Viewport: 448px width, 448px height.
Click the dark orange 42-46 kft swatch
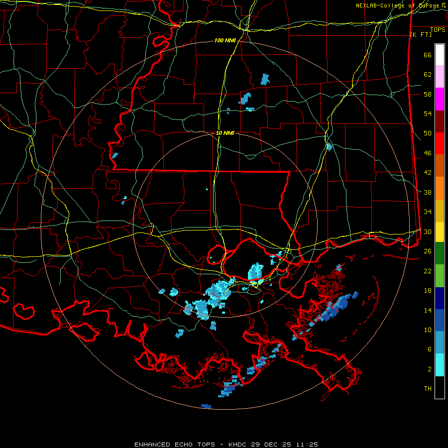pyautogui.click(x=440, y=166)
